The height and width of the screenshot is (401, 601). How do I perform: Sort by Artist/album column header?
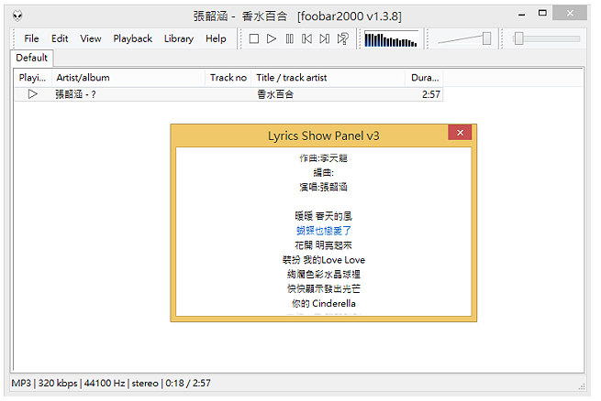128,78
